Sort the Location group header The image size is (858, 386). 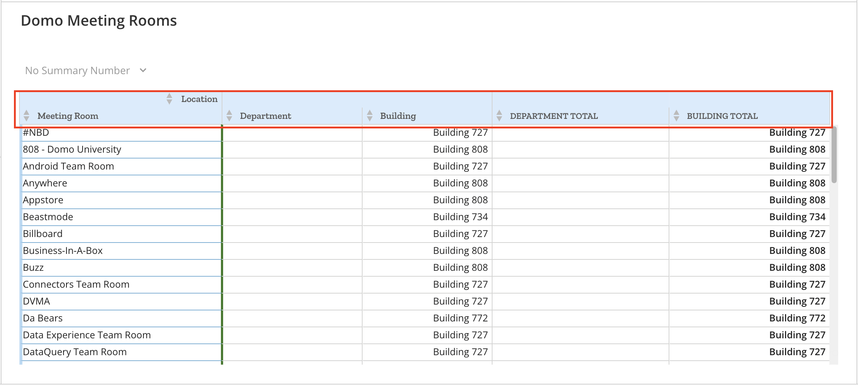pos(169,99)
